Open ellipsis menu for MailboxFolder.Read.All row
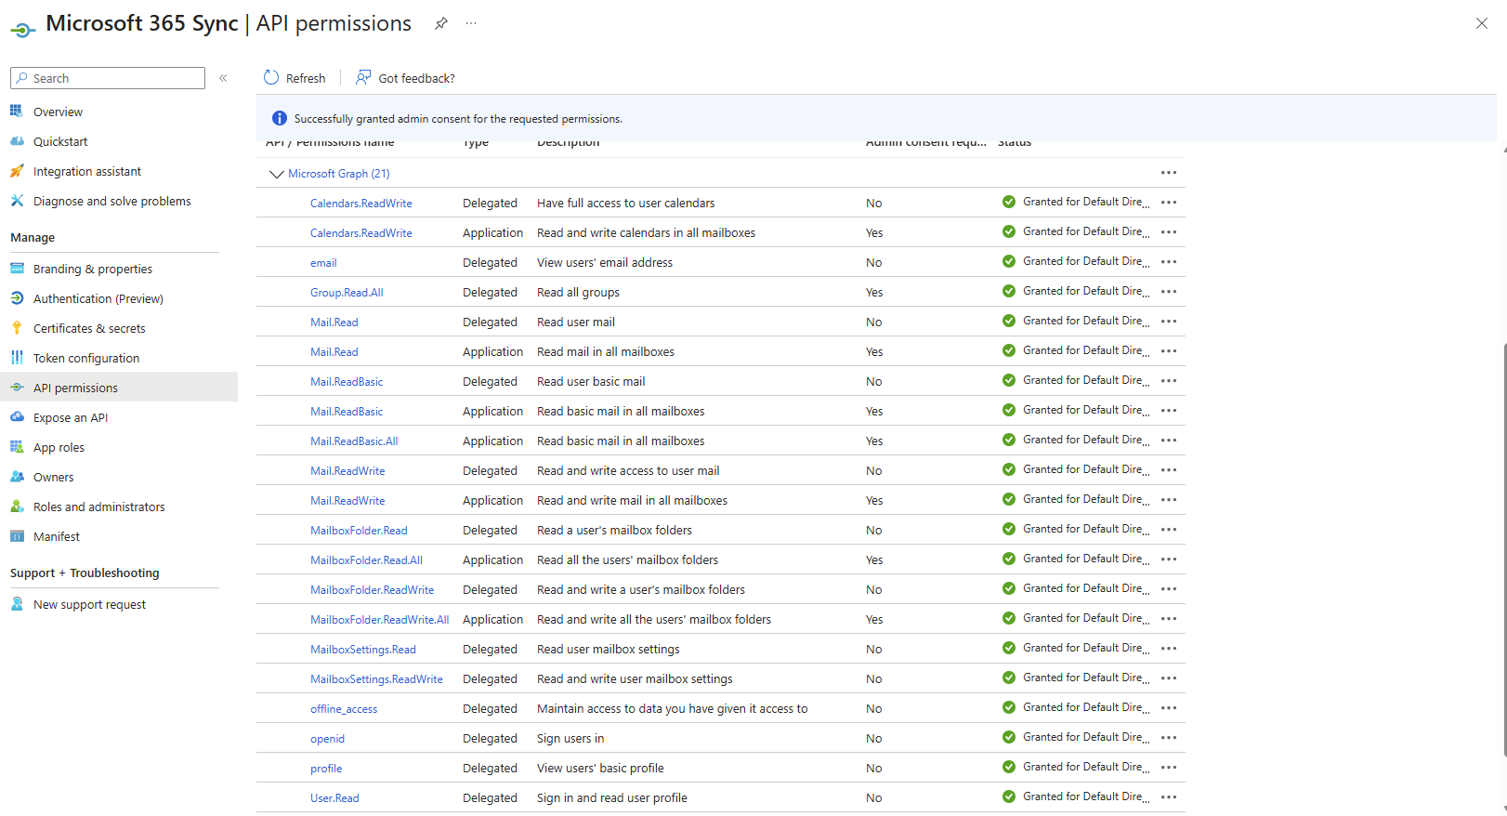This screenshot has width=1507, height=816. [1169, 559]
